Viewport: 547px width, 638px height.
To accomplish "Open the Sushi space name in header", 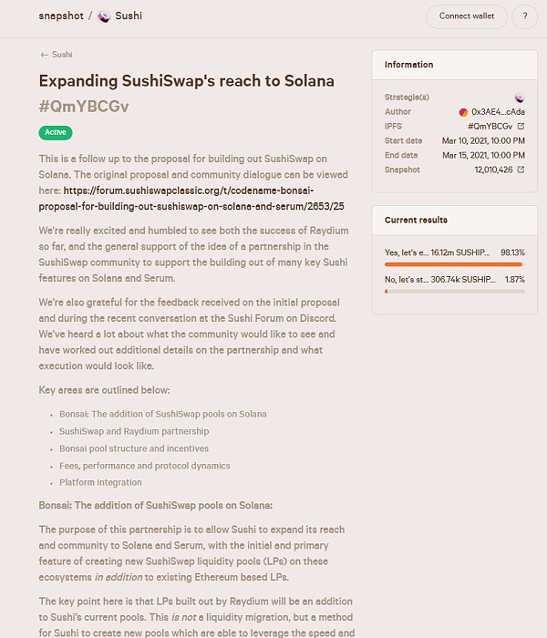I will pyautogui.click(x=129, y=15).
